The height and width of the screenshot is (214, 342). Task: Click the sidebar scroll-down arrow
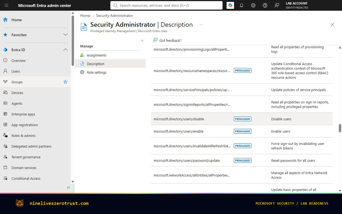[73, 182]
